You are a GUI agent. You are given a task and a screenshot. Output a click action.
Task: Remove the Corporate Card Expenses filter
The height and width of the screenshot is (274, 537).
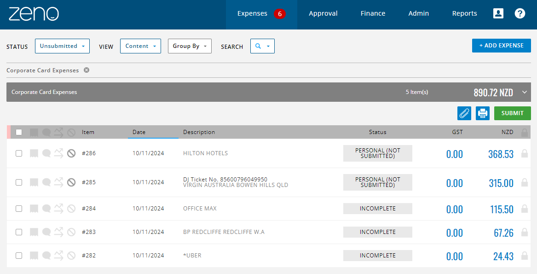87,70
